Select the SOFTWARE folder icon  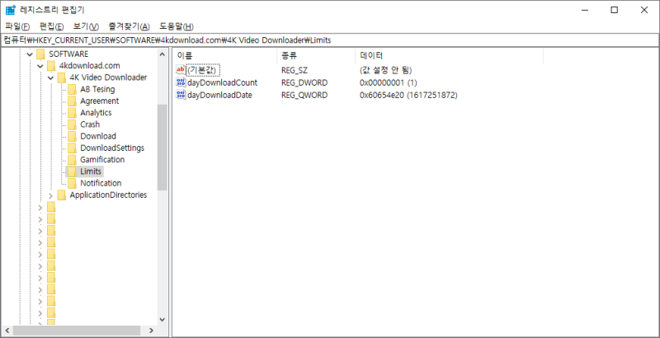pos(40,54)
